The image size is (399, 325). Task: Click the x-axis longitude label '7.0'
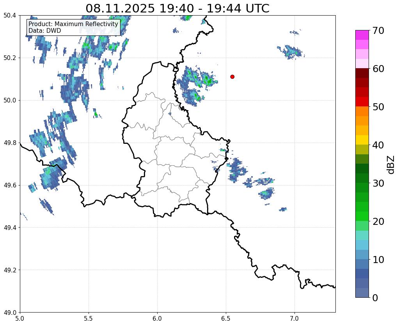point(295,318)
